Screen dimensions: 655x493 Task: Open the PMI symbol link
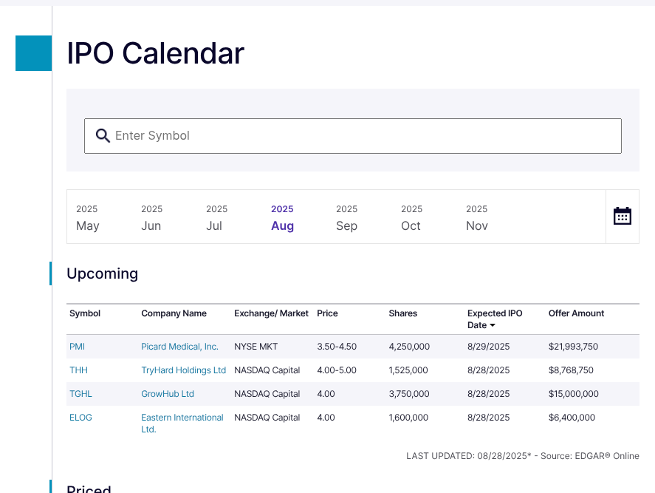tap(78, 347)
